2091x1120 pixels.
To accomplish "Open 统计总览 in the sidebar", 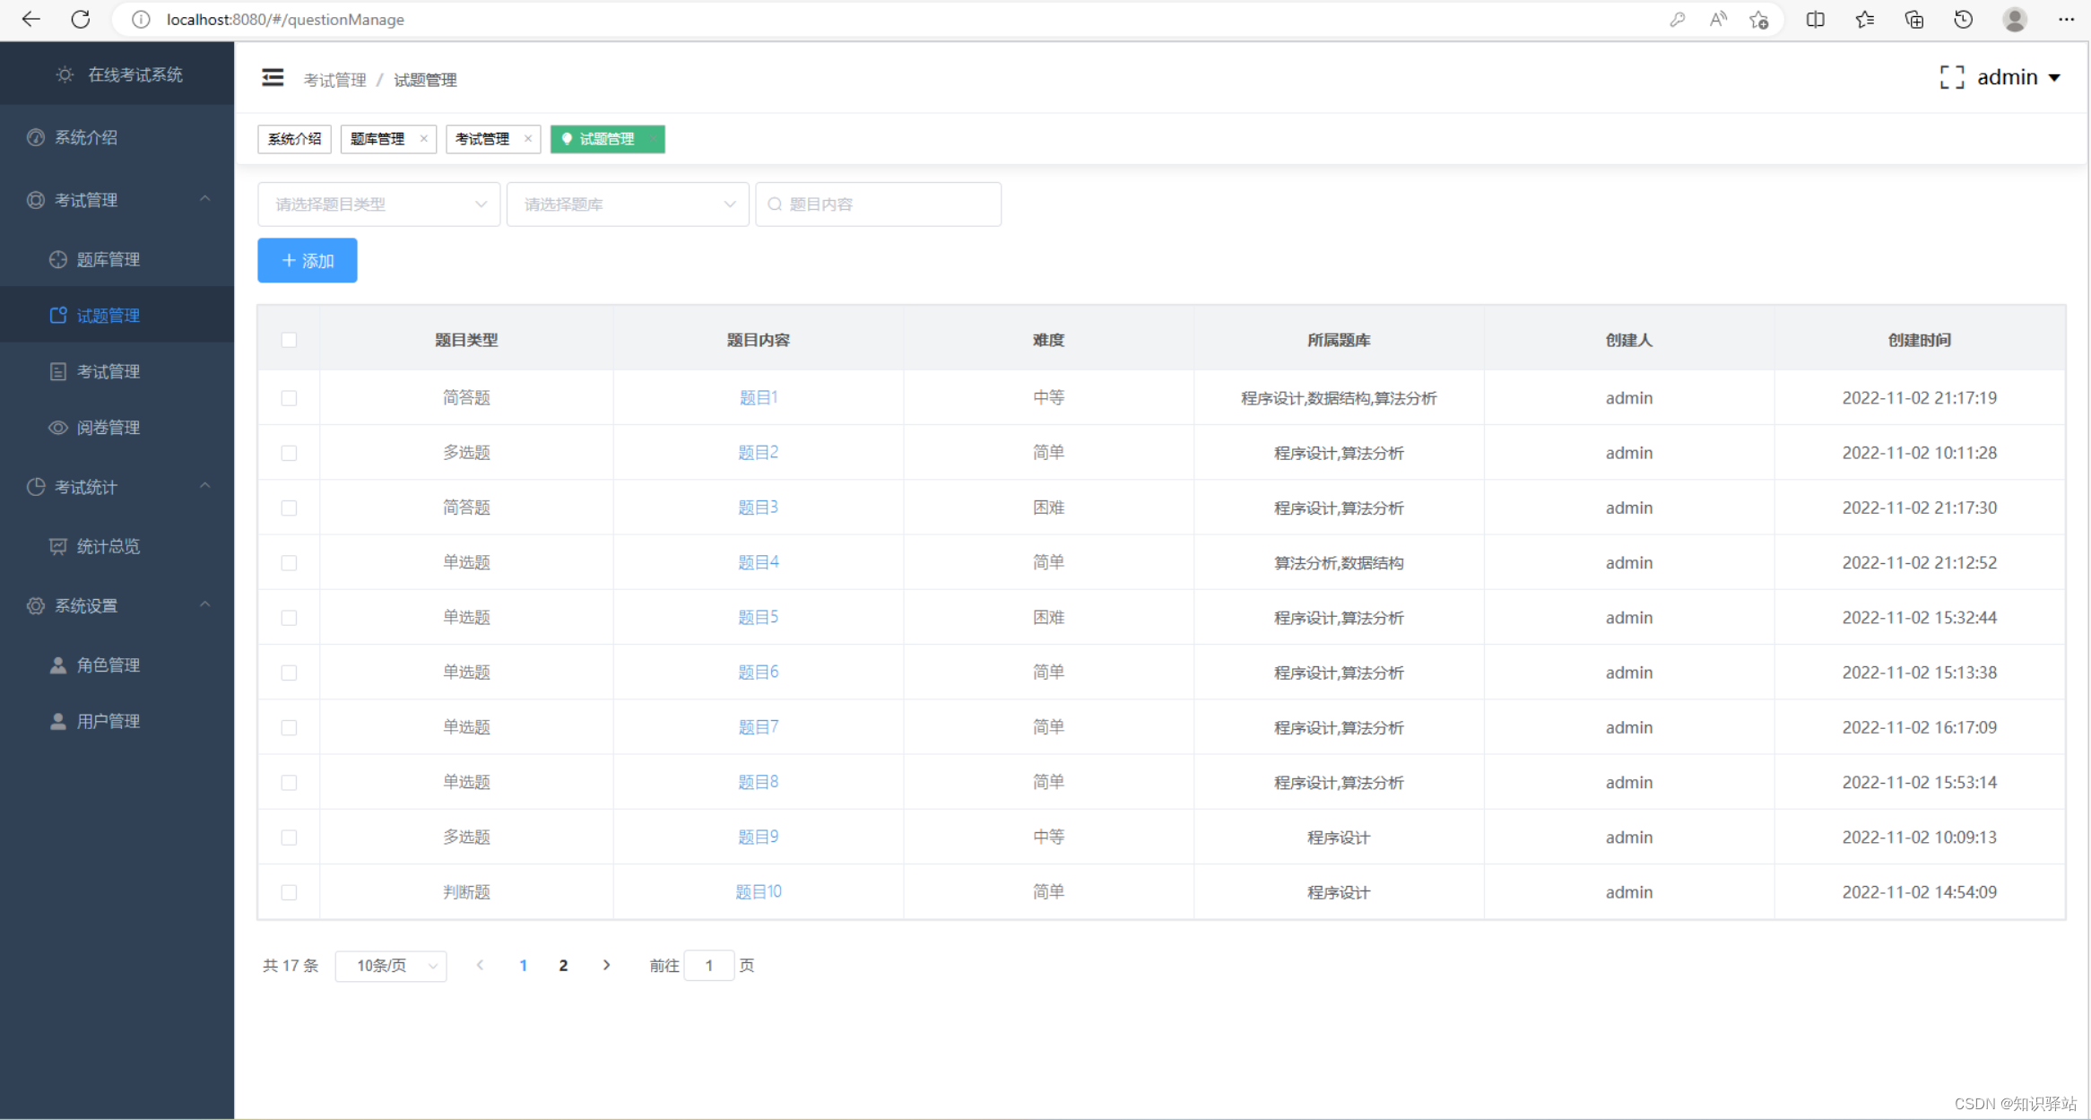I will coord(117,546).
